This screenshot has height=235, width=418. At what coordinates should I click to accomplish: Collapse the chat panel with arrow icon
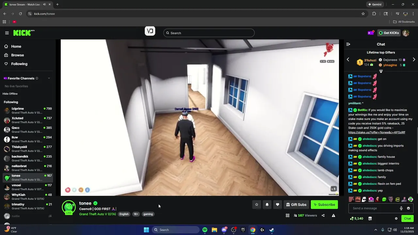[348, 44]
